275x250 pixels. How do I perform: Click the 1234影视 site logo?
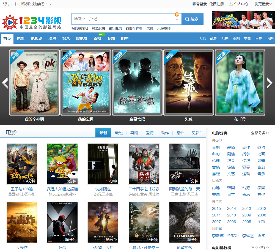(31, 21)
